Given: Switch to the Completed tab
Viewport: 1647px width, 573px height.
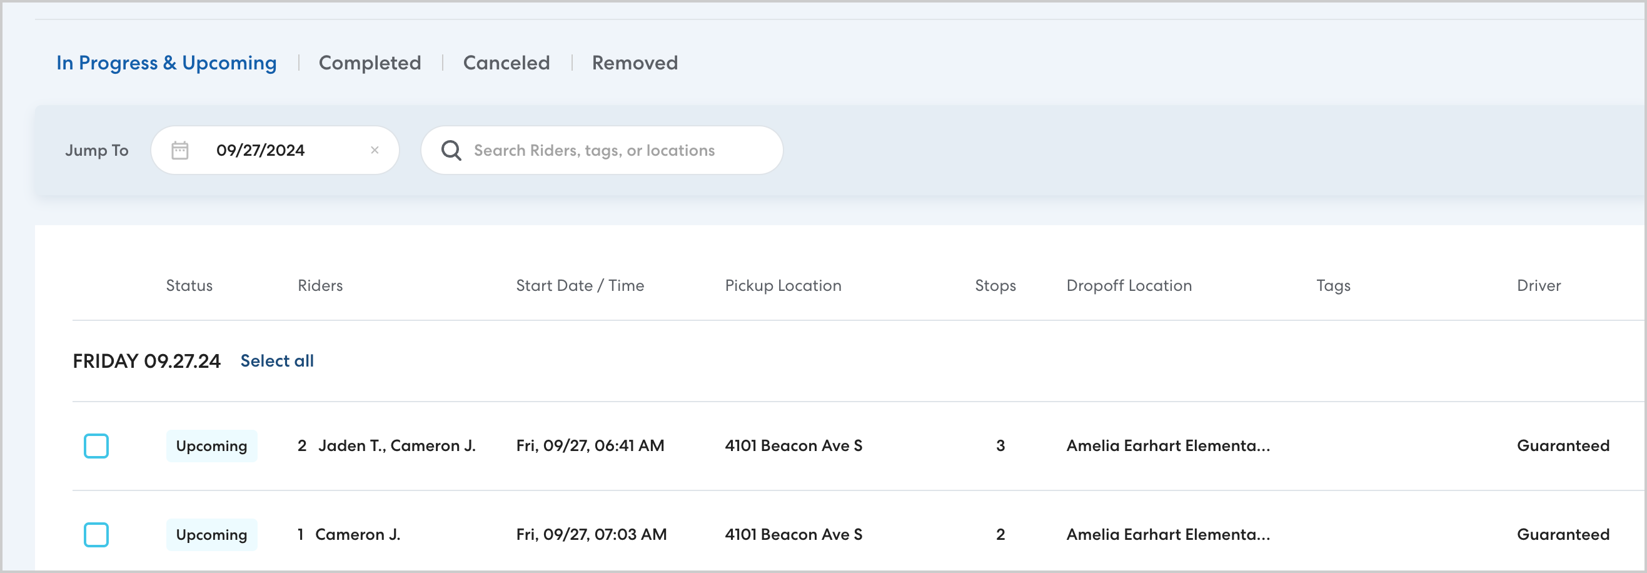Looking at the screenshot, I should pos(370,63).
